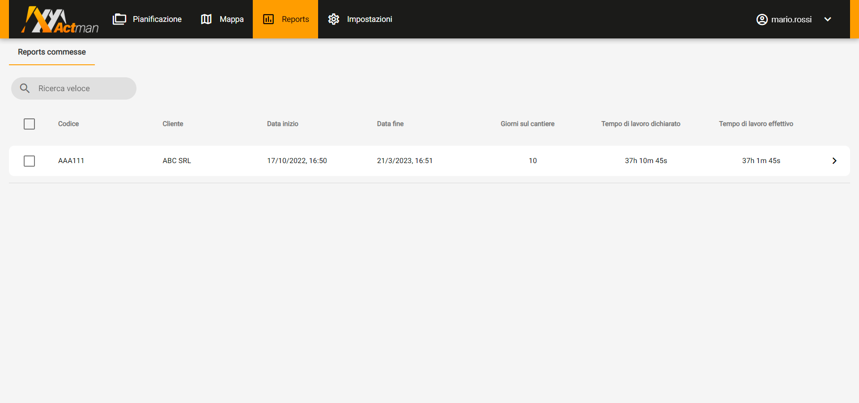Click the Mappa map icon
Screen dimensions: 859x403
206,19
